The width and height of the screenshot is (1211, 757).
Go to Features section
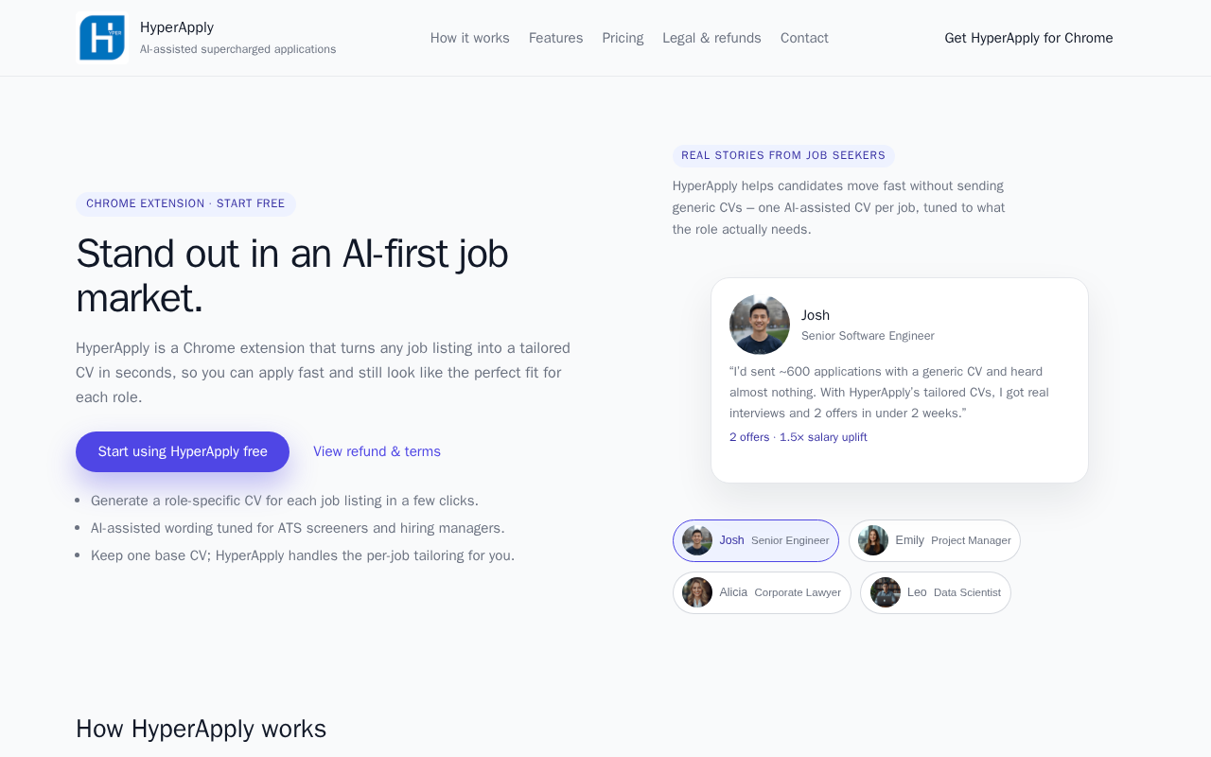(555, 38)
